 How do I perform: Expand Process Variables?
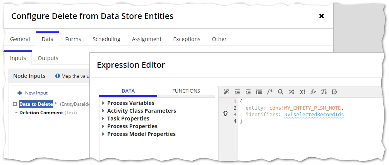pyautogui.click(x=103, y=103)
